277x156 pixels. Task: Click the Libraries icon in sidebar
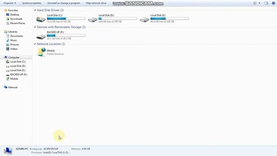pos(6,32)
